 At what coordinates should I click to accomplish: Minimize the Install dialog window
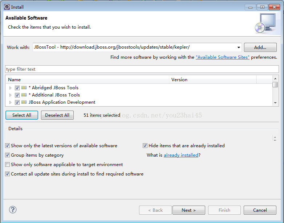(250, 7)
